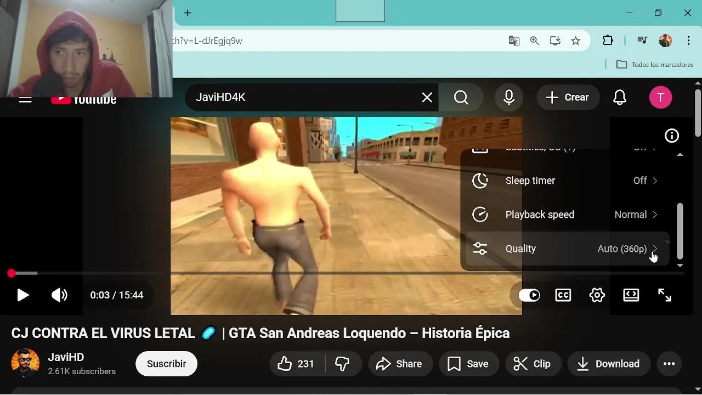
Task: Open the notifications bell
Action: pos(620,98)
